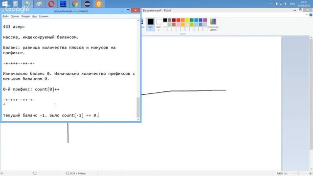The width and height of the screenshot is (313, 176).
Task: Open the Формат menu in Notepad
Action: (x=25, y=16)
